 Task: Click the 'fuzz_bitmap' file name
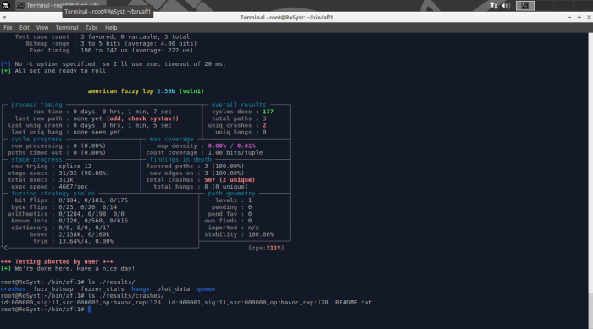(53, 289)
